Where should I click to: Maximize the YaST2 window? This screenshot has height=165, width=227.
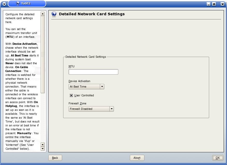214,4
